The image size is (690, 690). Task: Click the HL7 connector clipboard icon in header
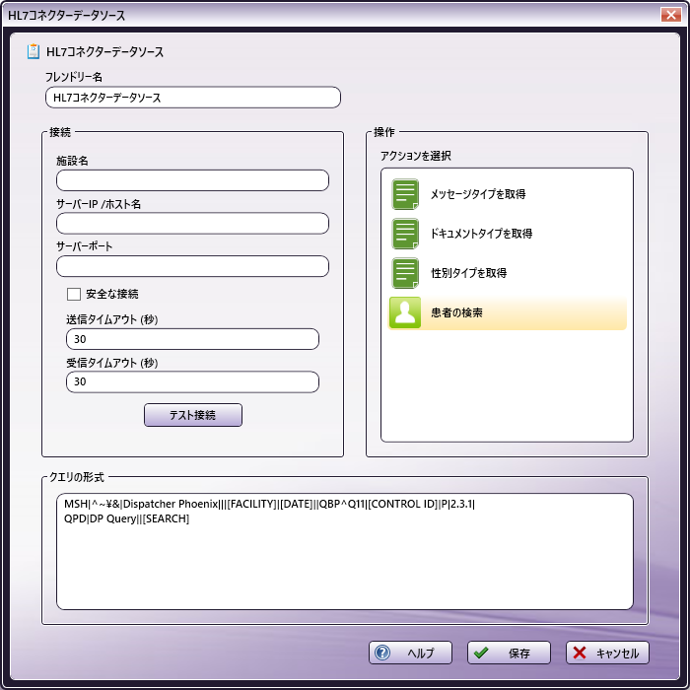tap(33, 51)
